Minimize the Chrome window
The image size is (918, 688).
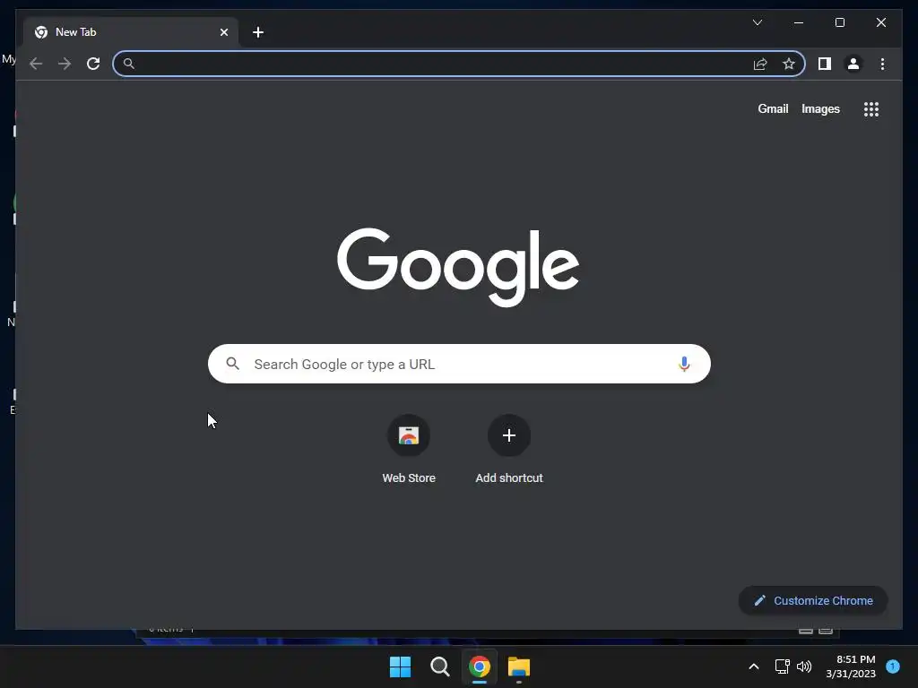799,22
